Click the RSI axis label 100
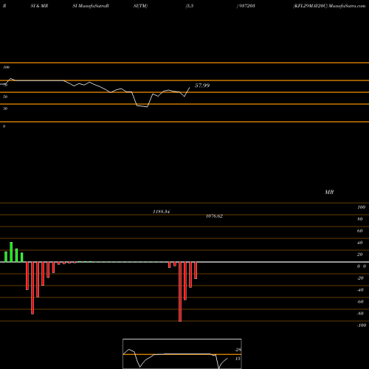Image resolution: width=369 pixels, height=369 pixels. 7,67
